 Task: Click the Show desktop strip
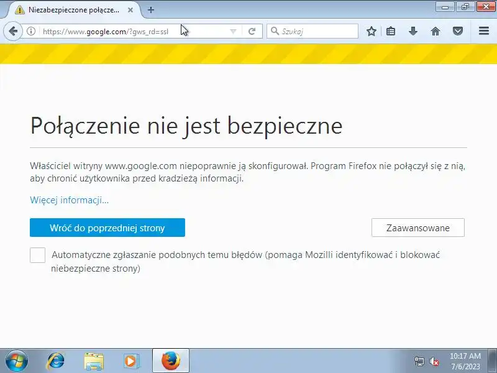tap(493, 361)
